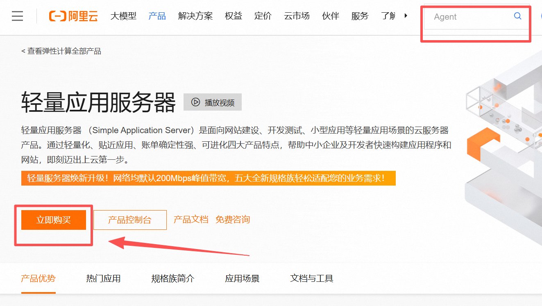
Task: Open the 产品控制台 button
Action: 130,220
